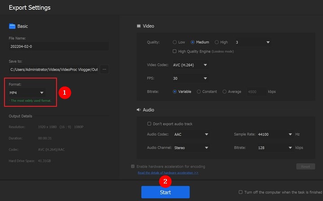Click the Basic folder icon

12,26
